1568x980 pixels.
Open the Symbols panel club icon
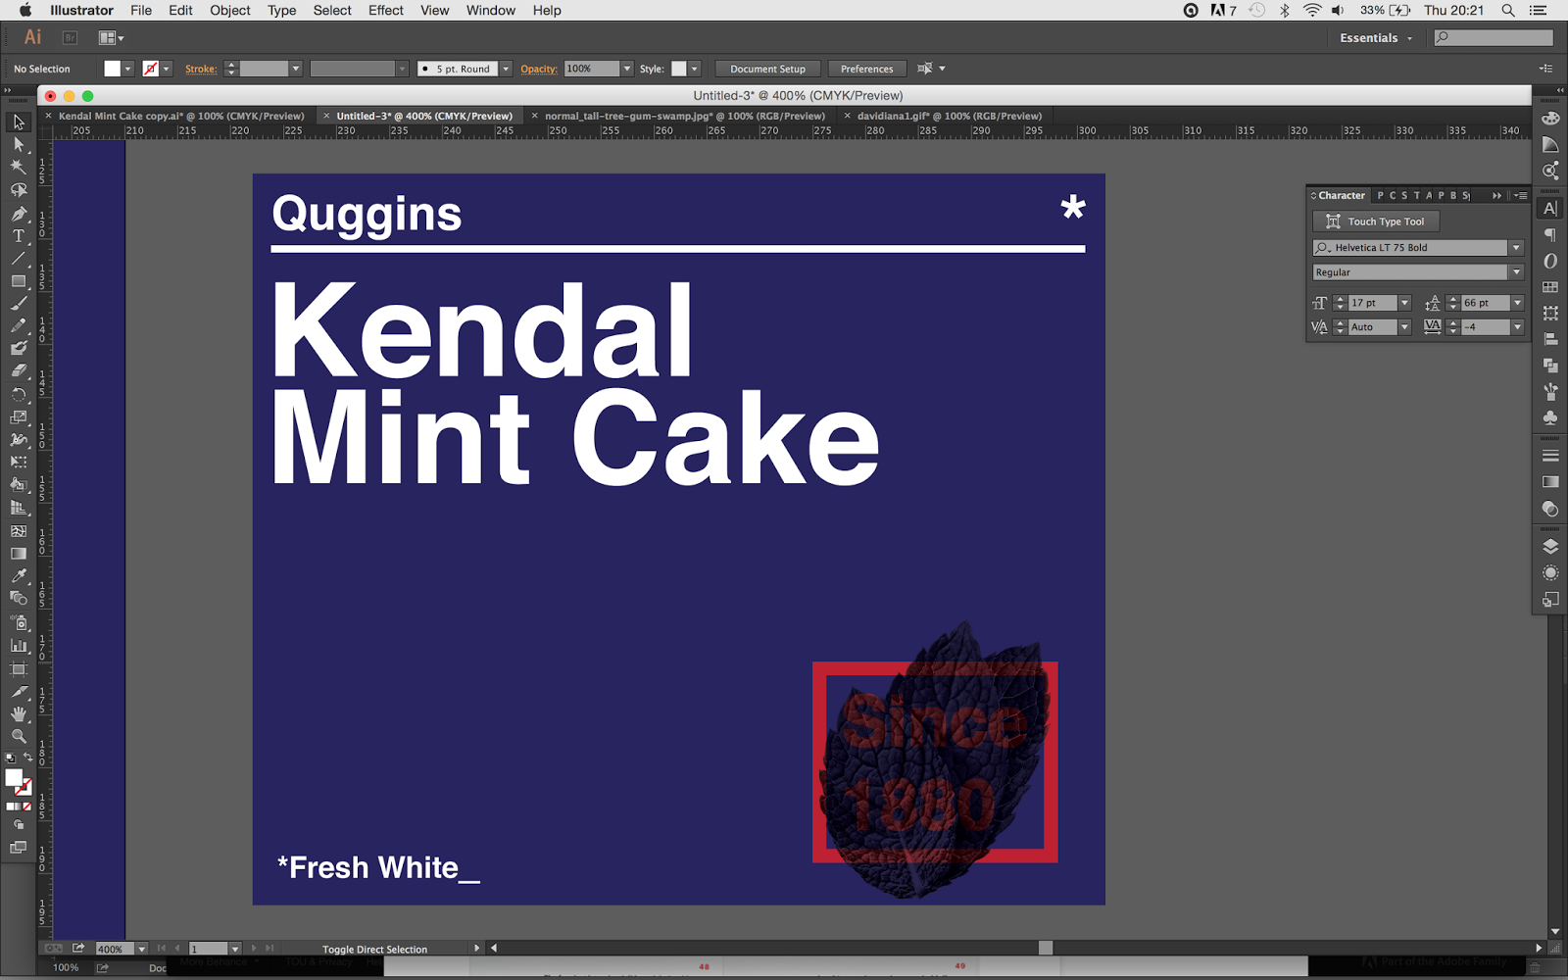pyautogui.click(x=1550, y=417)
